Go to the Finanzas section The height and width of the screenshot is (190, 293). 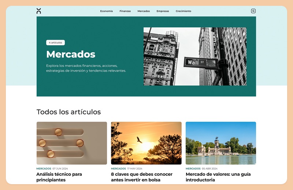125,11
